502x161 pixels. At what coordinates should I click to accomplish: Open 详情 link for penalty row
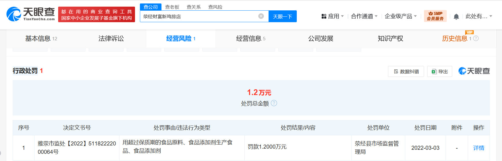click(x=479, y=148)
